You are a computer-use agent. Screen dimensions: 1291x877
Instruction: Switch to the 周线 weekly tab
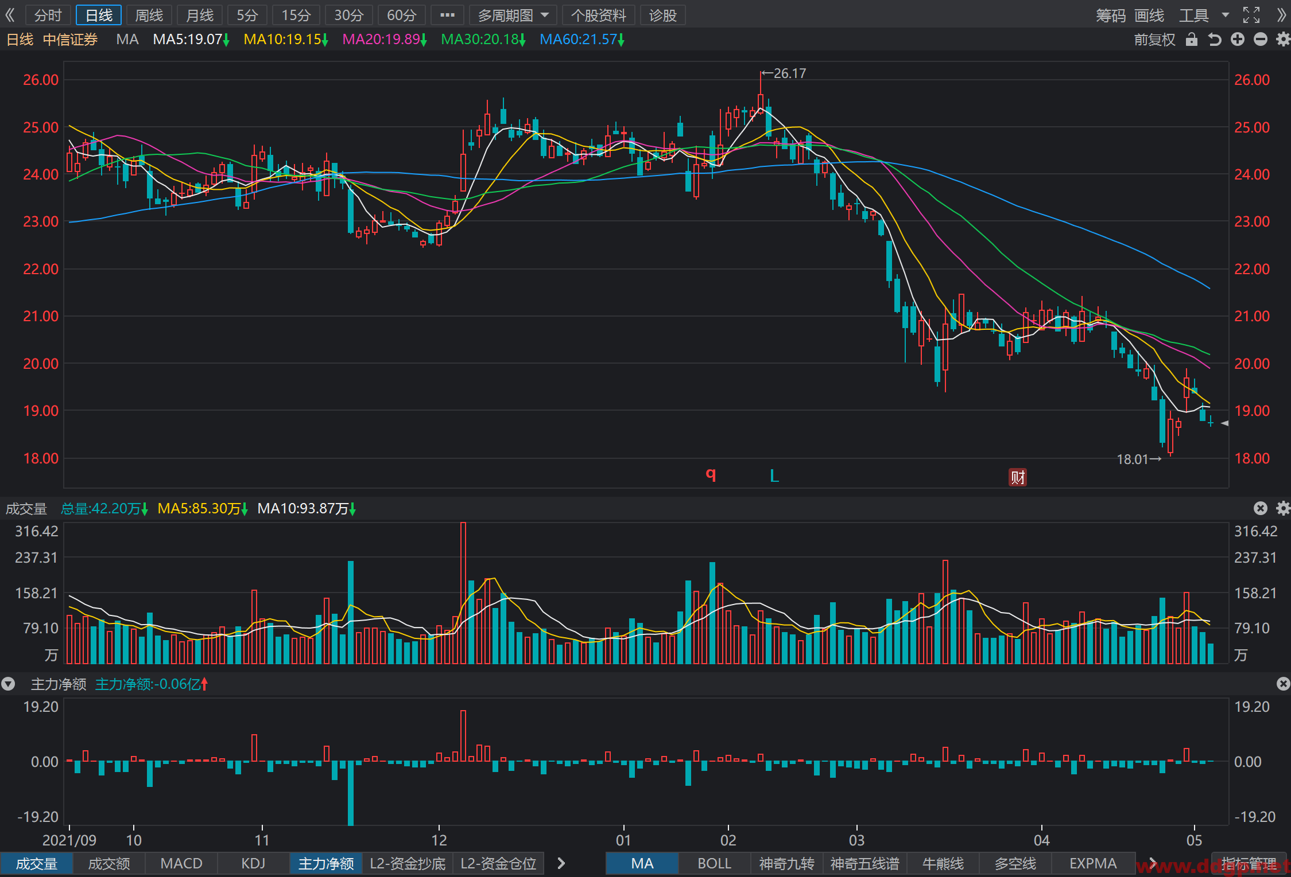coord(149,15)
